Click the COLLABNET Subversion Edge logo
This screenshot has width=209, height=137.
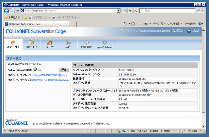[36, 31]
